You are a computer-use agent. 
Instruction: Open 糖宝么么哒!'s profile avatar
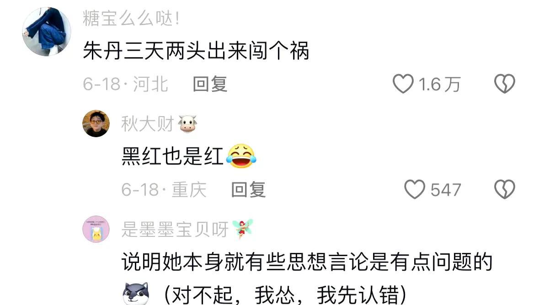(47, 32)
